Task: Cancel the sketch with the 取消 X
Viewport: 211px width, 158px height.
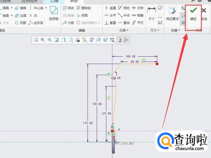Action: 204,14
